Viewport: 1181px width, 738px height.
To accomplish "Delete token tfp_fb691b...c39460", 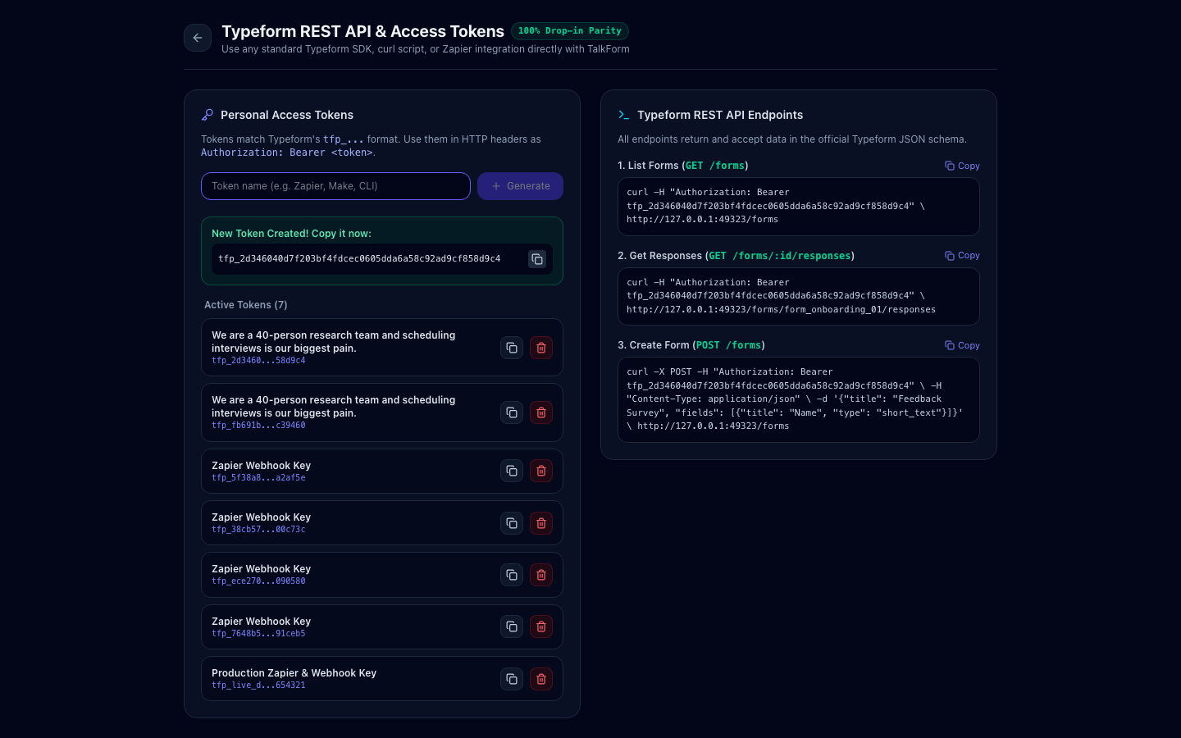I will pyautogui.click(x=541, y=412).
